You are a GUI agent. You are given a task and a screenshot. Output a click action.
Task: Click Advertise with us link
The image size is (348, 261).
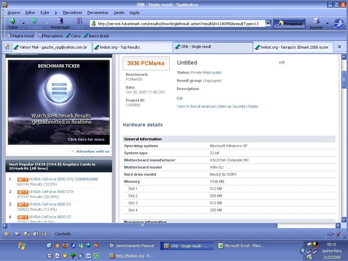(x=93, y=151)
